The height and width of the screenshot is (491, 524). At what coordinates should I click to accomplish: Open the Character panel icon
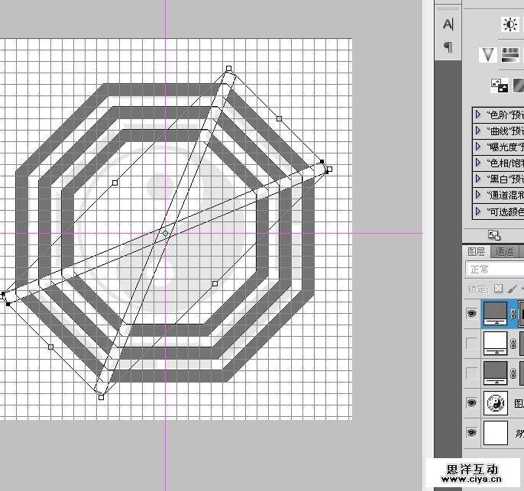(448, 24)
